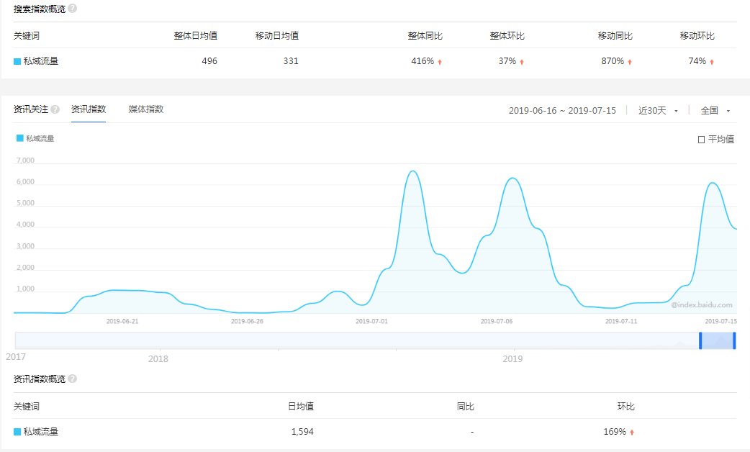Screen dimensions: 750x452
Task: Switch to the 资讯指数 tab
Action: coord(89,109)
